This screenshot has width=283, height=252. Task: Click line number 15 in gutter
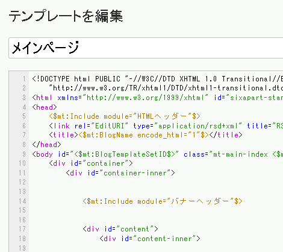point(22,210)
